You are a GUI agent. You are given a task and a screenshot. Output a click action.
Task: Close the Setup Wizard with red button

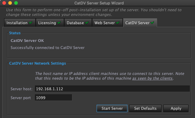coord(4,3)
